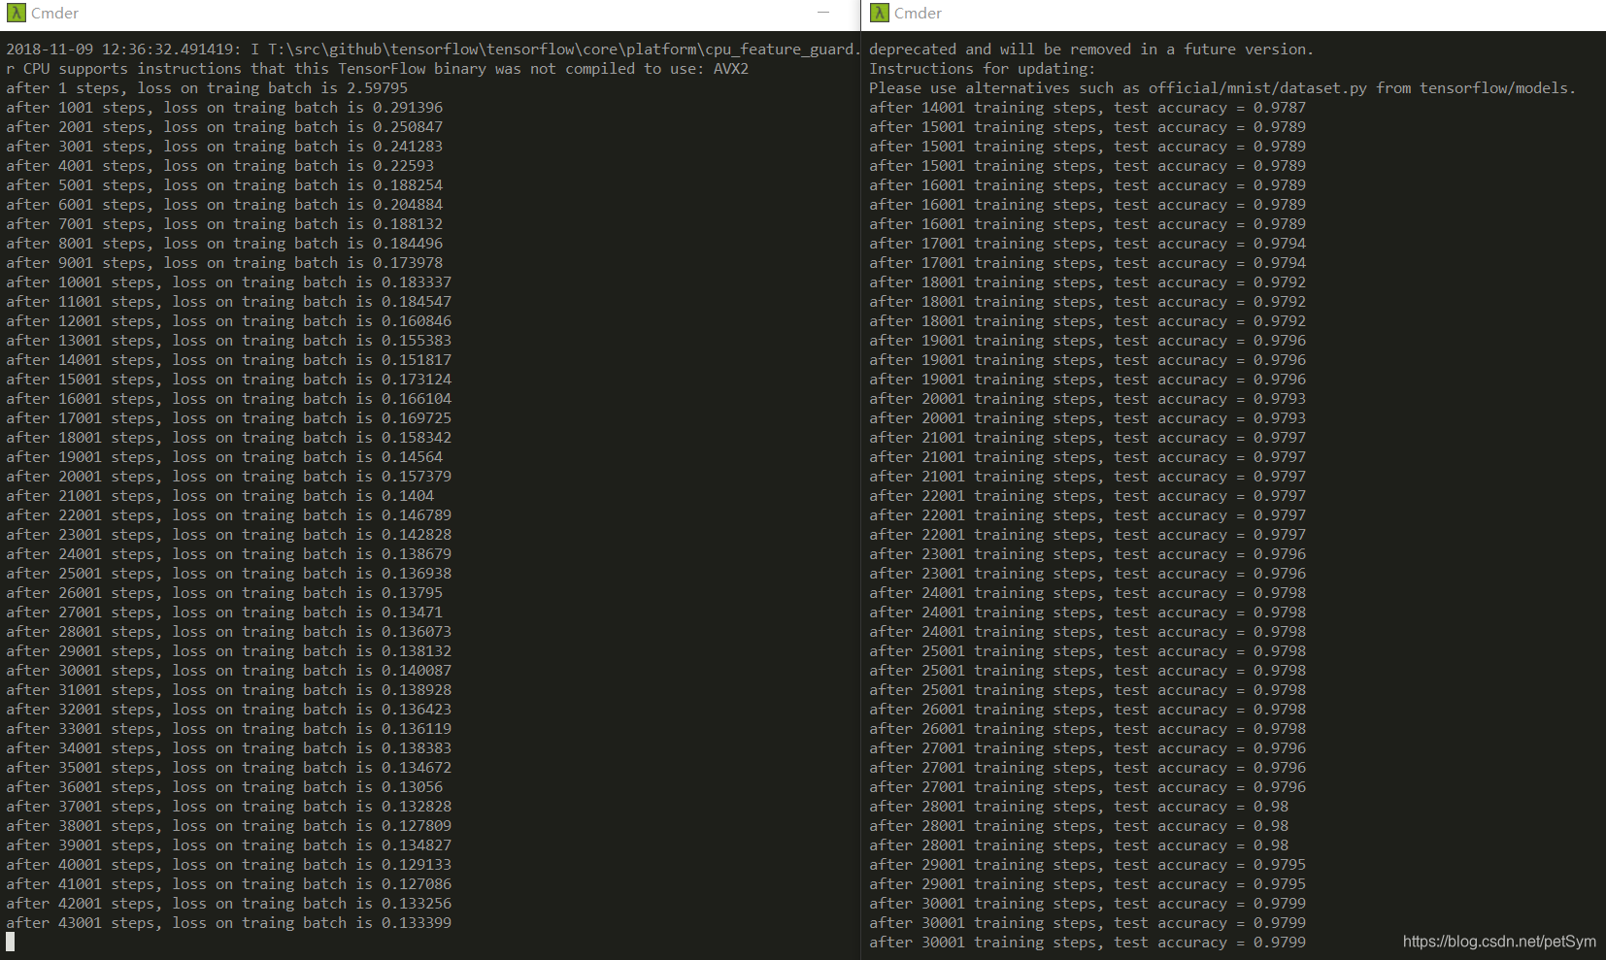Select the loss 0.13795 line
1606x960 pixels.
224,593
